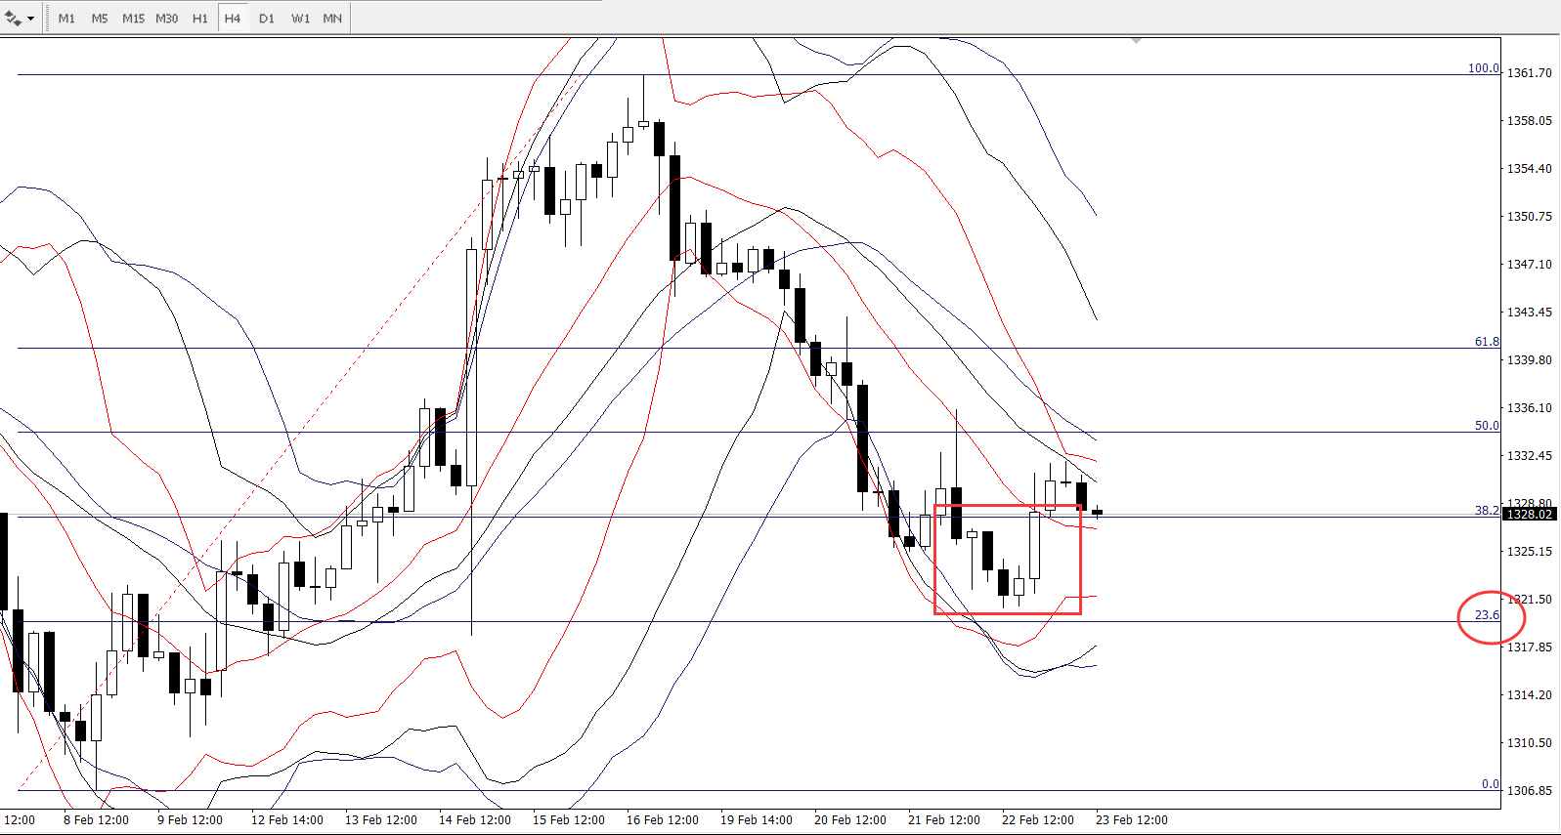Click the current price label 1328.02

[1529, 515]
